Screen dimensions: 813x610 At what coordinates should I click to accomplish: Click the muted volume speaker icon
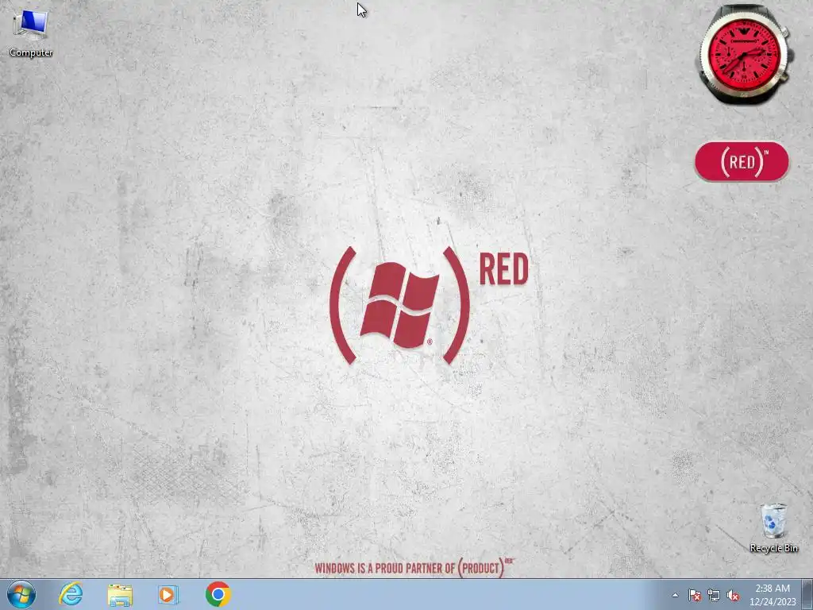tap(733, 595)
